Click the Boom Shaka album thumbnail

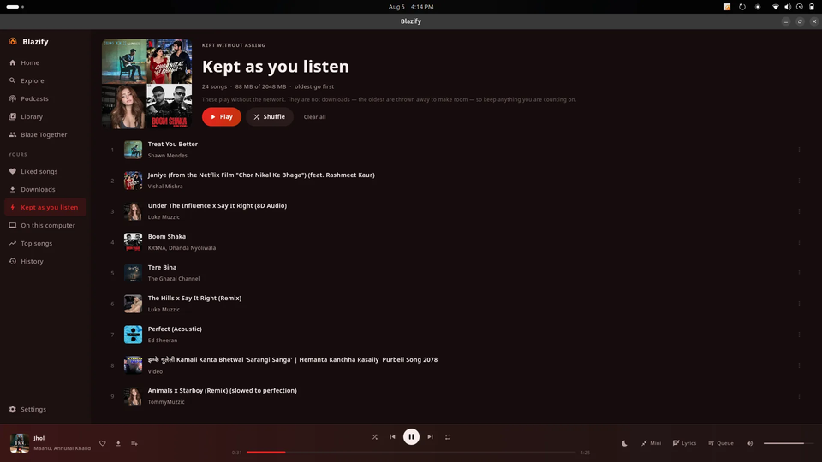click(x=134, y=242)
